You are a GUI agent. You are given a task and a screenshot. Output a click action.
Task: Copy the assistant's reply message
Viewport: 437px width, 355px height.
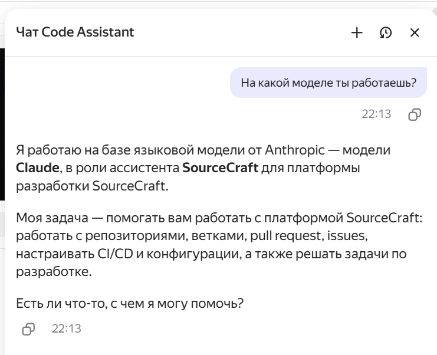coord(28,329)
